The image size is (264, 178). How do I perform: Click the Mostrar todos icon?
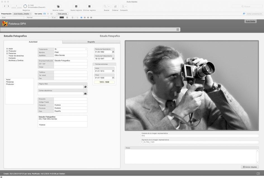(58, 6)
